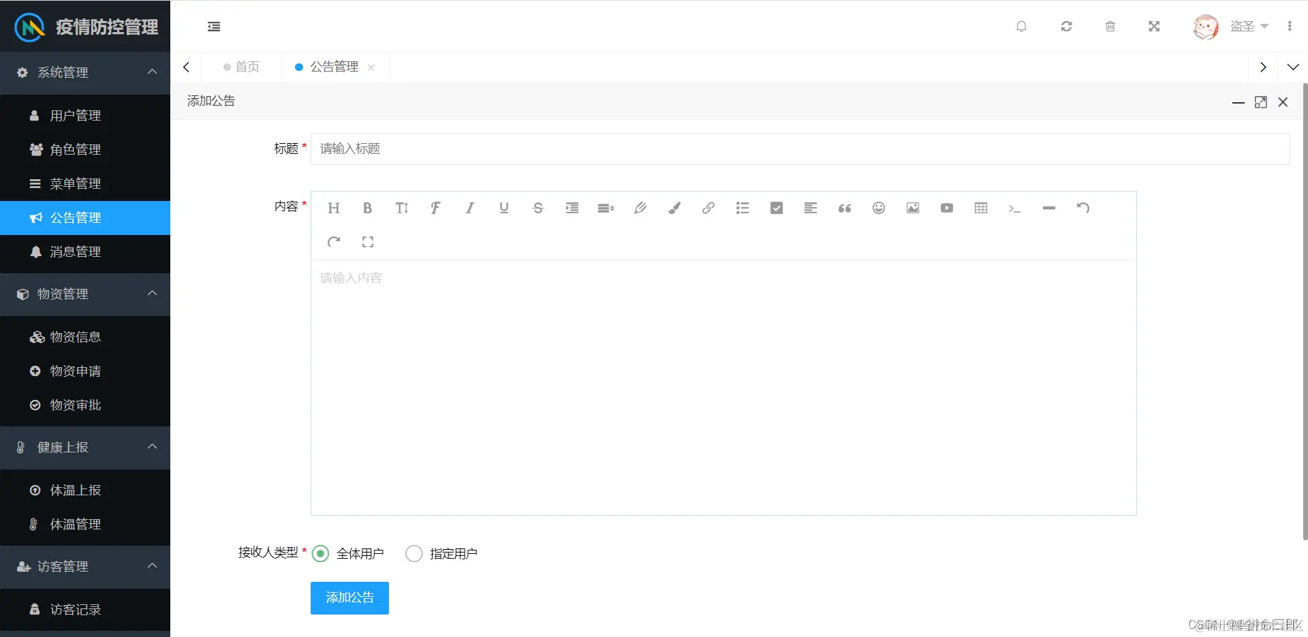
Task: Apply italic formatting in the editor
Action: (x=469, y=208)
